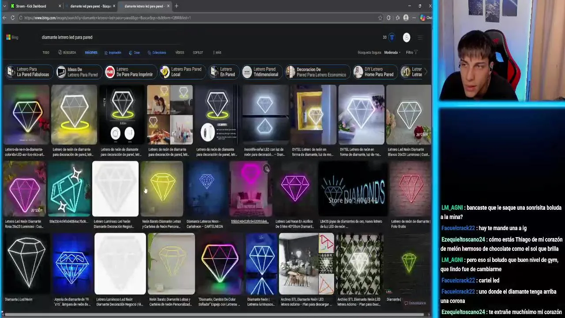Select the Letrero En Pared chip
This screenshot has height=318, width=565.
coord(223,72)
